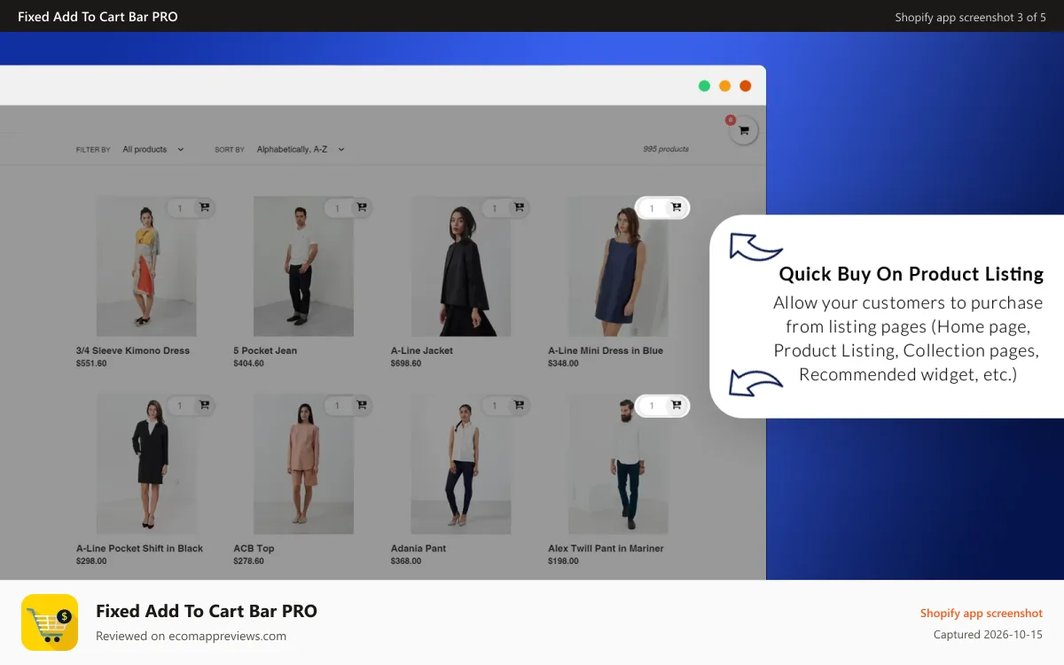Click the $551.60 price text

(x=91, y=364)
